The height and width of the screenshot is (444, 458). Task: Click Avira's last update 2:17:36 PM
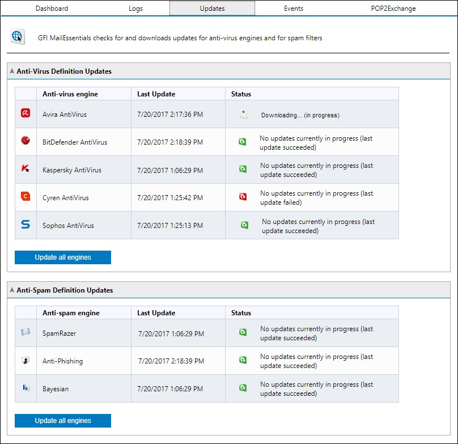pos(170,115)
